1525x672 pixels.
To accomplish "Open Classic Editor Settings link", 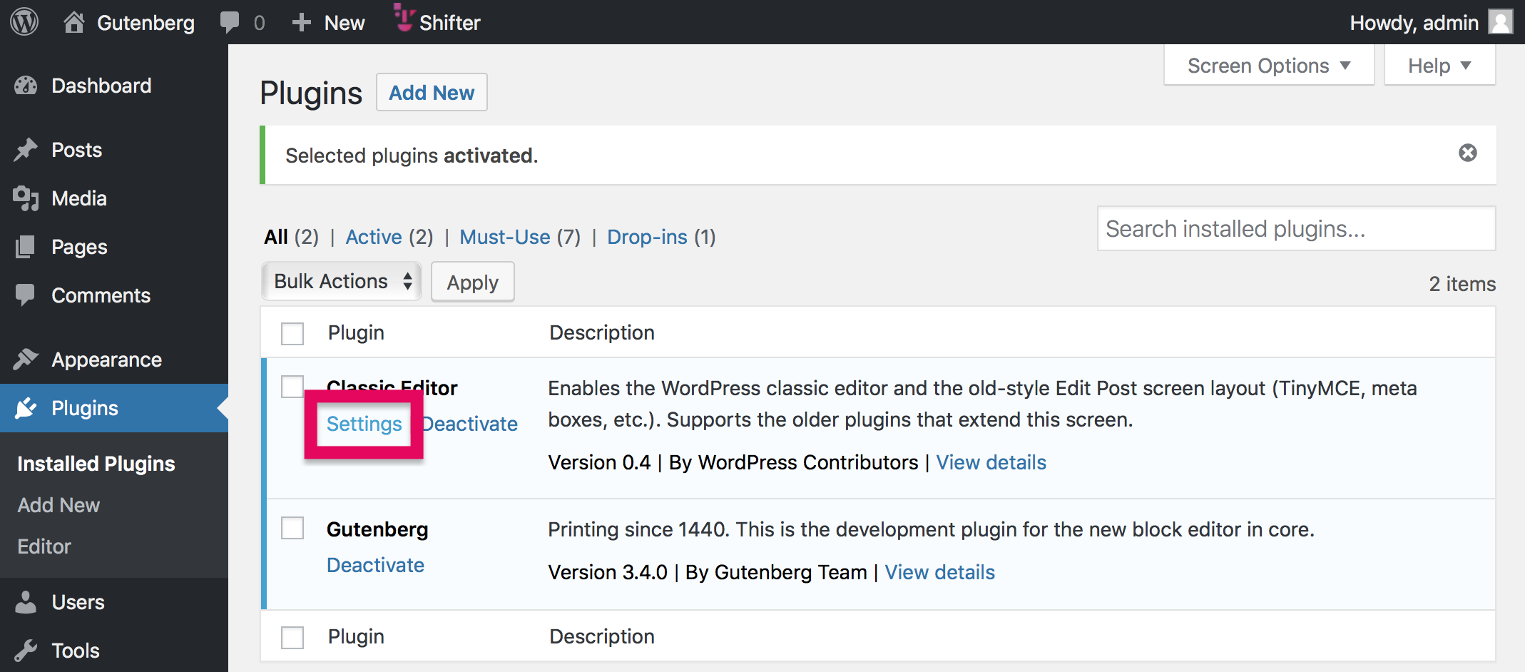I will (364, 424).
